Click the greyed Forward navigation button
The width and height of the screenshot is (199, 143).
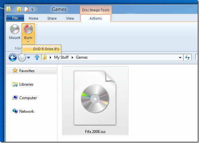pos(22,58)
